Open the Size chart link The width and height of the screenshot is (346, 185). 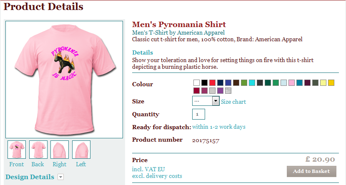pos(233,102)
